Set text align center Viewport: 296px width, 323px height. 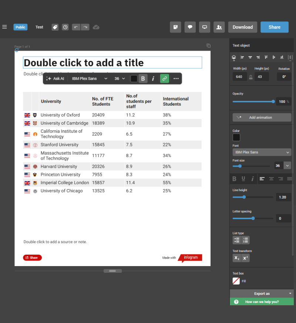271,179
